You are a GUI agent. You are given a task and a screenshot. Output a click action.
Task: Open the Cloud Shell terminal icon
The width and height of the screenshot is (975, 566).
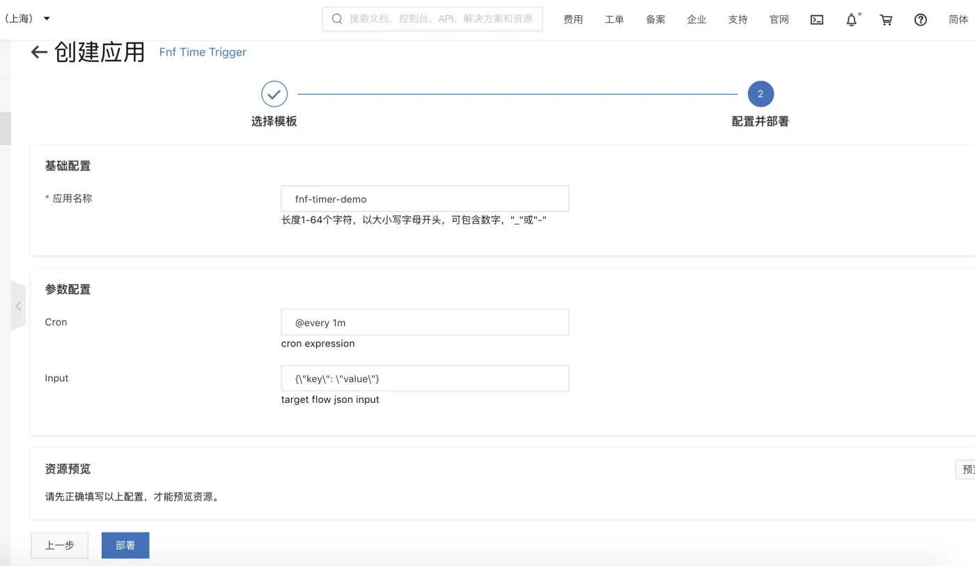point(817,20)
